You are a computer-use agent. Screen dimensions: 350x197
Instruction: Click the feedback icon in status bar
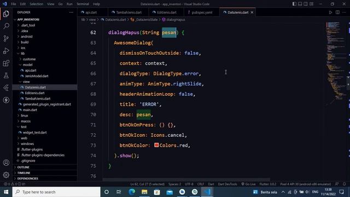pyautogui.click(x=337, y=184)
